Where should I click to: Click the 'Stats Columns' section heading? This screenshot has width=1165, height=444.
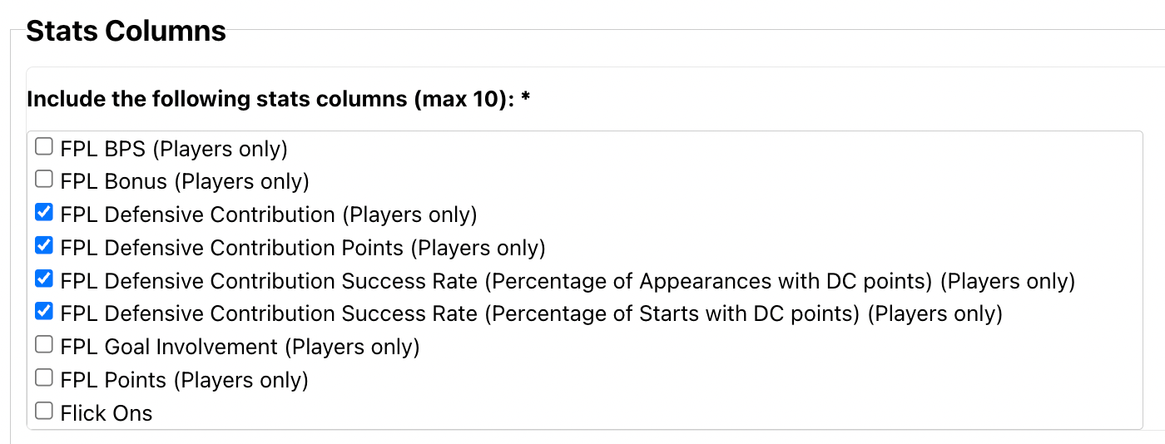click(126, 31)
